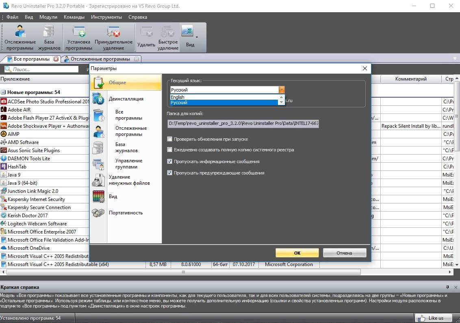Click the Microsoft OneDrive cloud icon
460x323 pixels.
tap(4, 248)
